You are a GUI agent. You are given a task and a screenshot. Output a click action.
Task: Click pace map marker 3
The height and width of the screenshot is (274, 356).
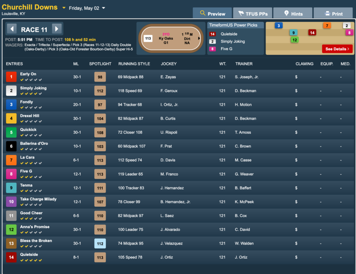pyautogui.click(x=279, y=25)
